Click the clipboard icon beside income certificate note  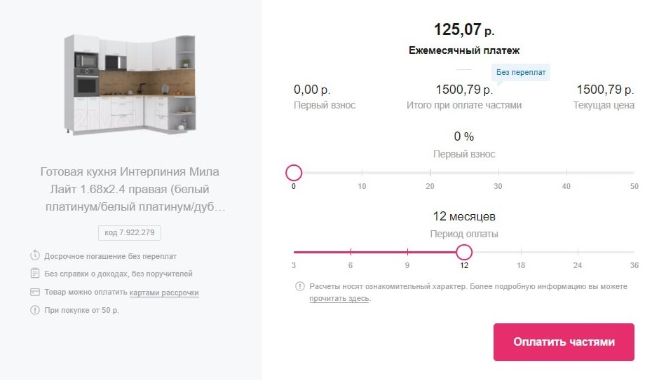coord(35,273)
